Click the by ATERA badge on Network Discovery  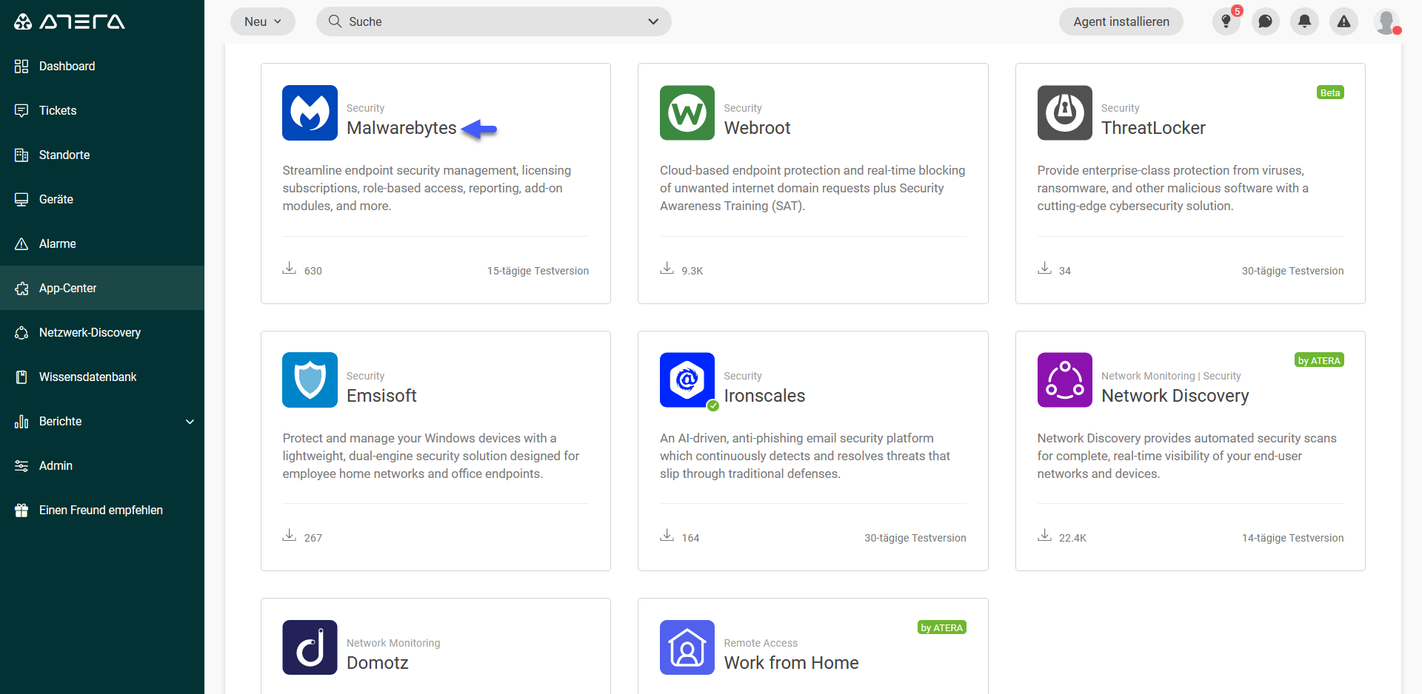(x=1319, y=360)
